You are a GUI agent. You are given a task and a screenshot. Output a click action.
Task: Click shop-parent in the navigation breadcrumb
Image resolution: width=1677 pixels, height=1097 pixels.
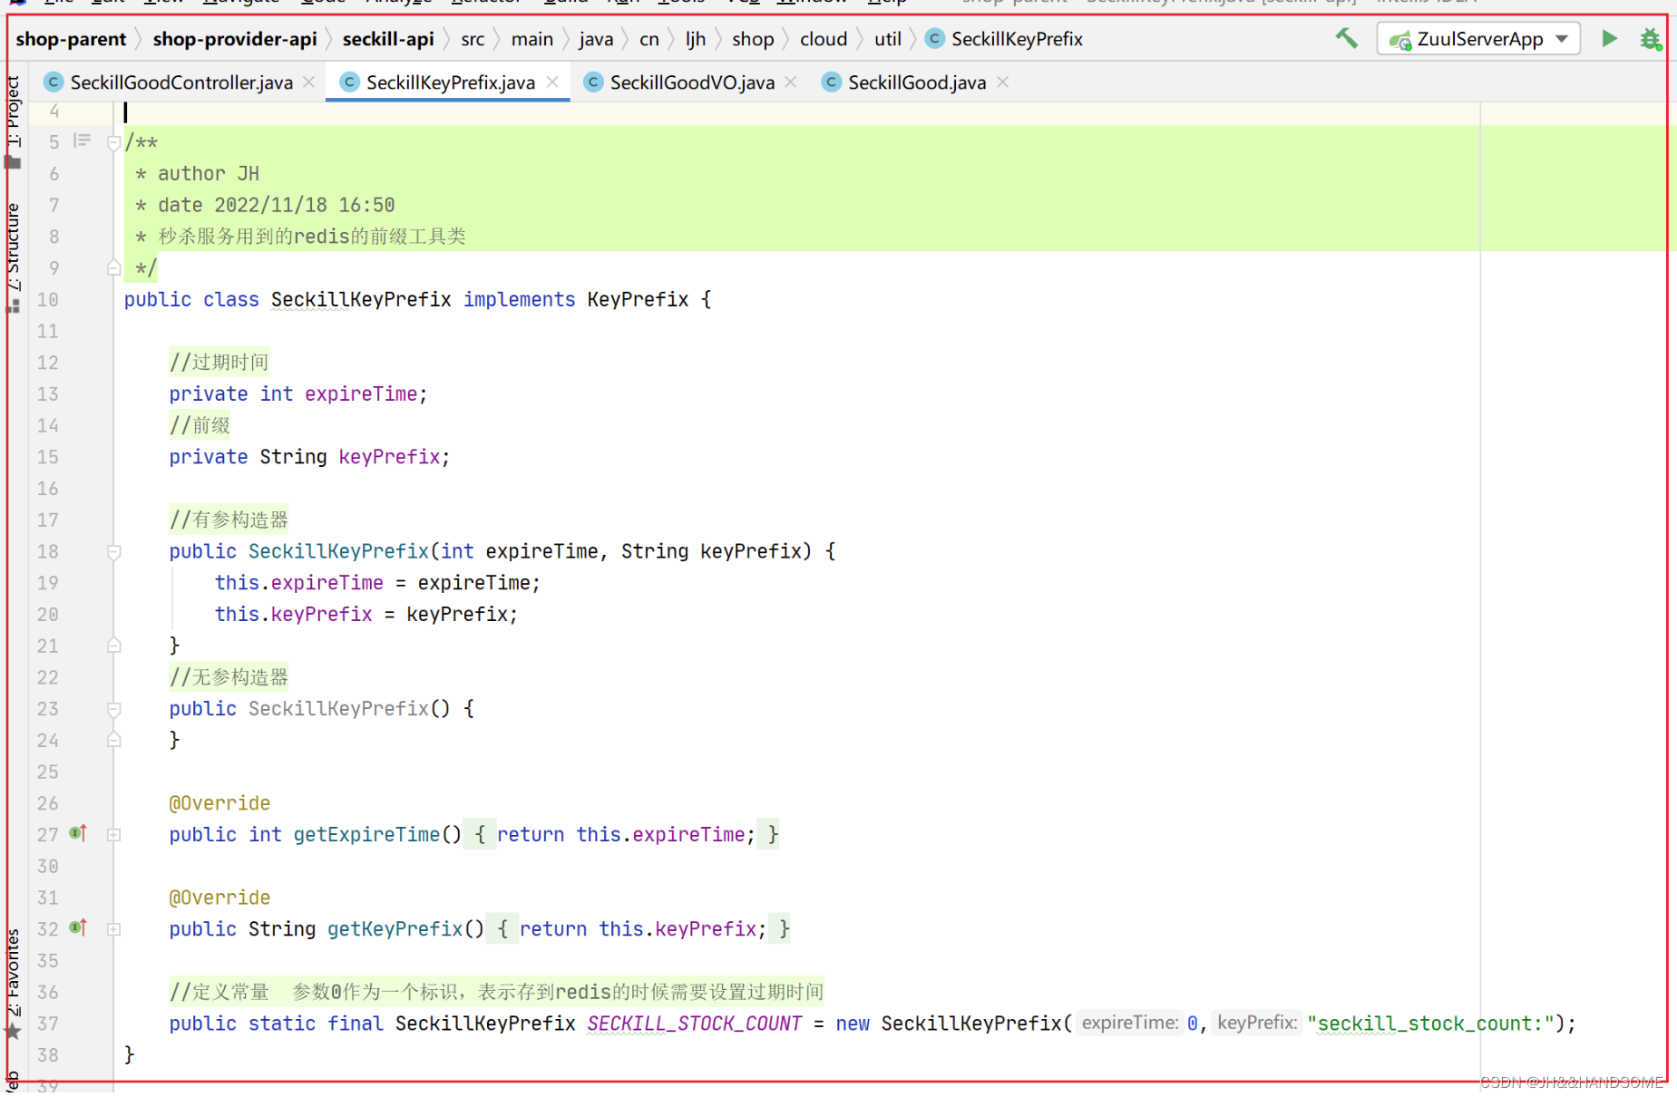pos(71,39)
